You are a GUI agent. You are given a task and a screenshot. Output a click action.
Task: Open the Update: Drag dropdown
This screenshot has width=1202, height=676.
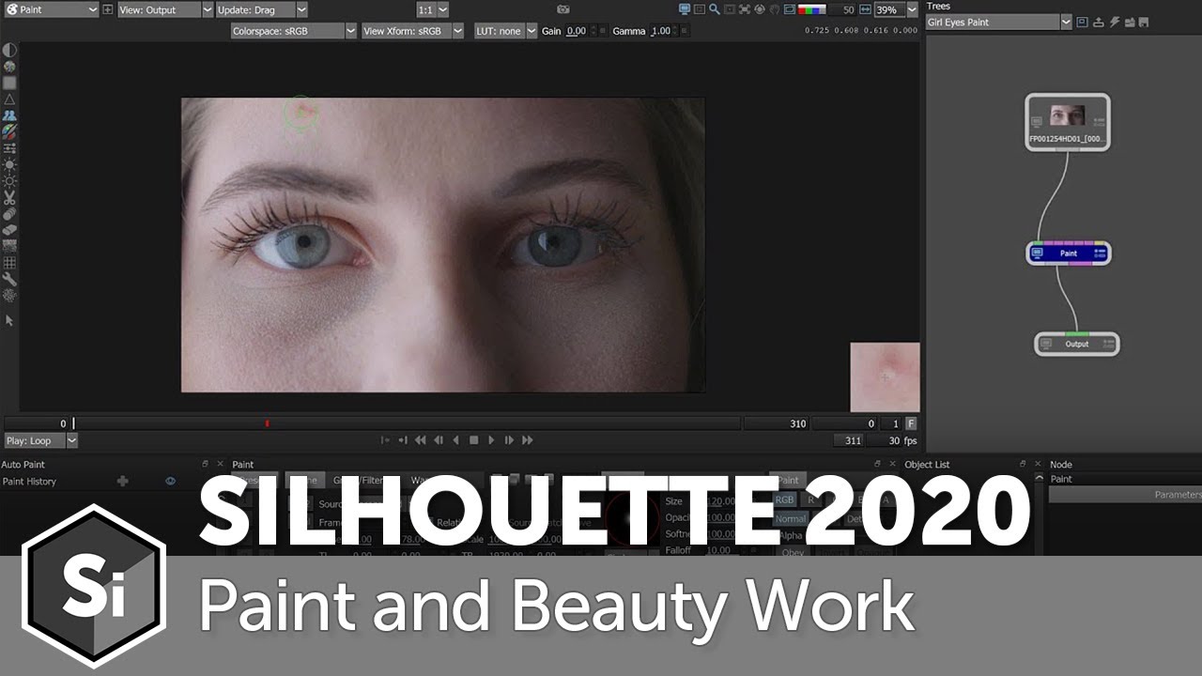[x=261, y=9]
